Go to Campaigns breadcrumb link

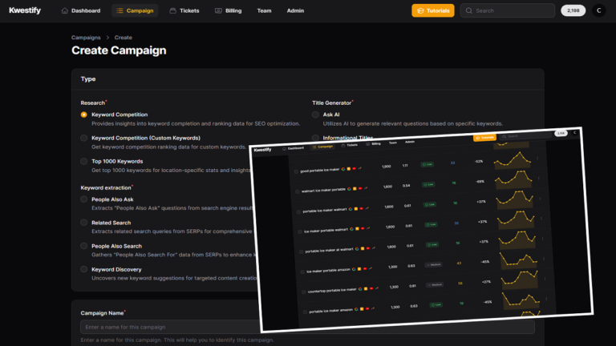tap(86, 37)
